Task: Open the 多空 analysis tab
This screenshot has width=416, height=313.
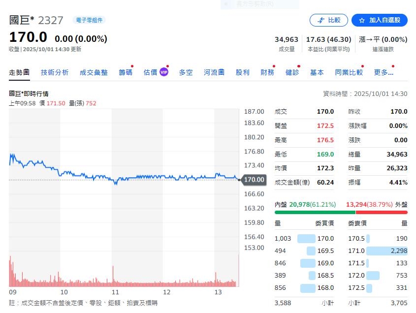Action: (x=186, y=72)
